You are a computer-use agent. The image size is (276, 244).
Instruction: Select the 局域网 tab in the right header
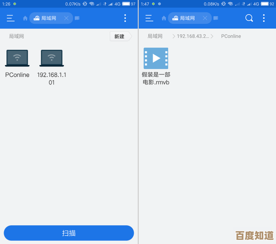tap(187, 18)
